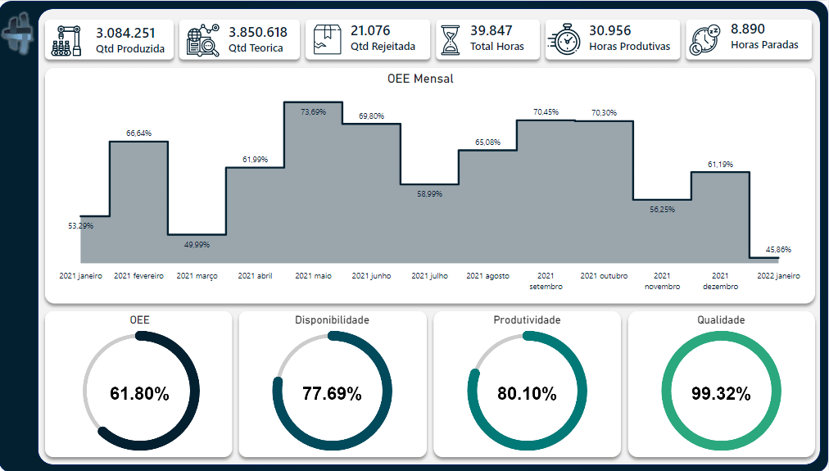Click the 70,30% data label
Viewport: 829px width, 471px height.
605,112
